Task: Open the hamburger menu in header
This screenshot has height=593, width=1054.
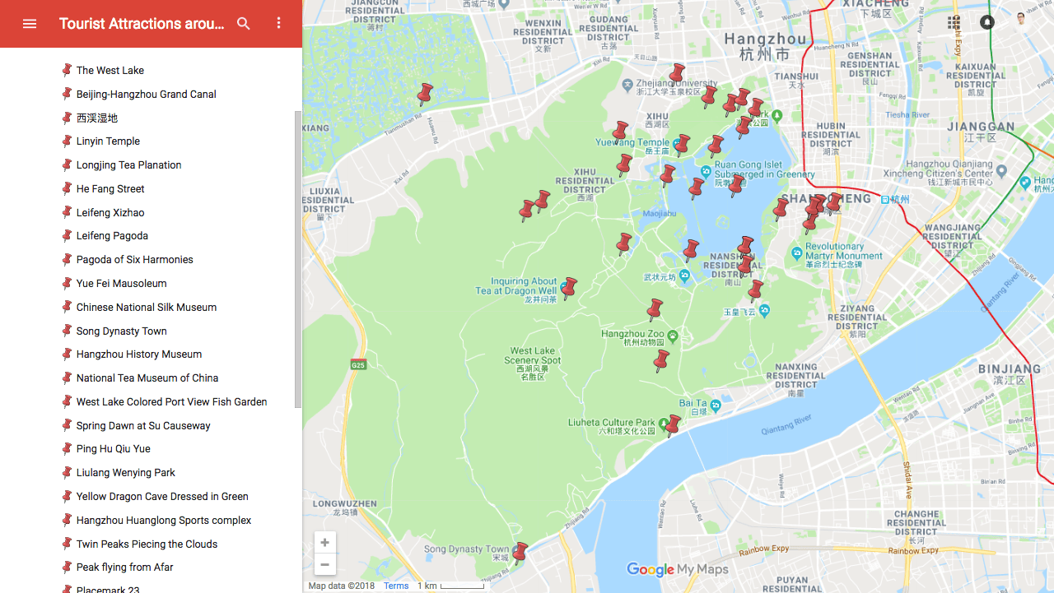Action: pos(30,24)
